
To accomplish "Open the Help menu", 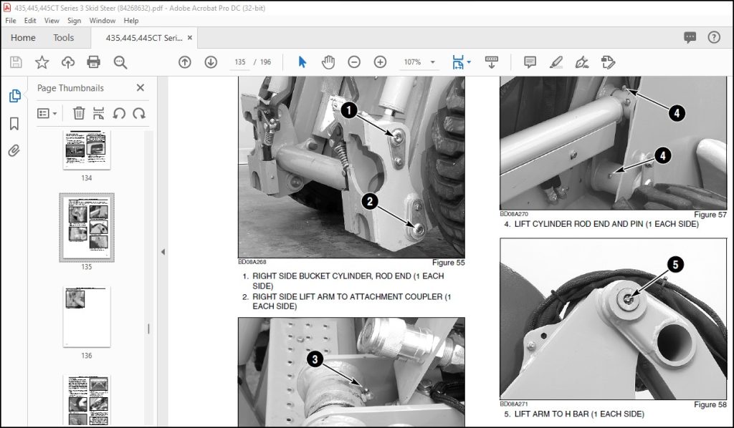I will 131,21.
